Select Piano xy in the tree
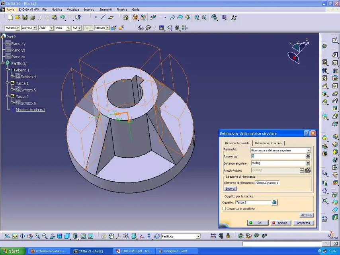 click(18, 43)
